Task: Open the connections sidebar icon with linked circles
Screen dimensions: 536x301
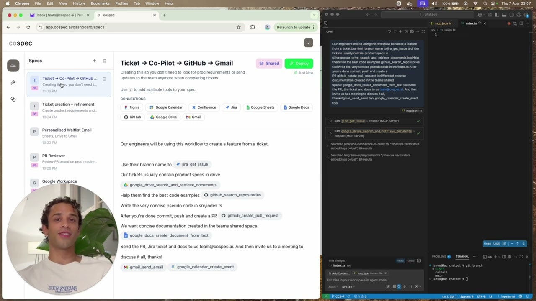Action: (x=13, y=99)
